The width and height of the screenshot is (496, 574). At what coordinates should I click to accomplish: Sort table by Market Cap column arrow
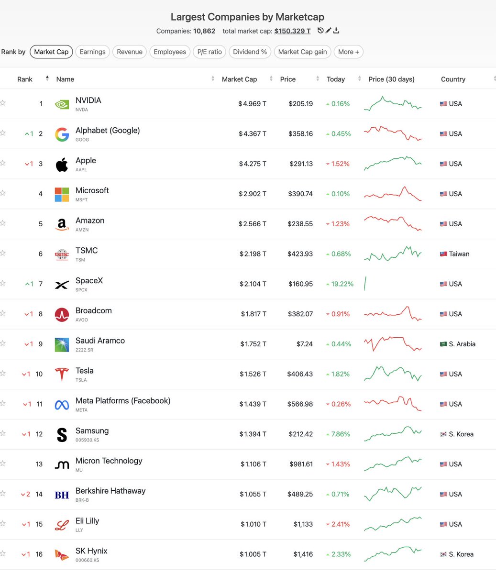click(x=271, y=78)
